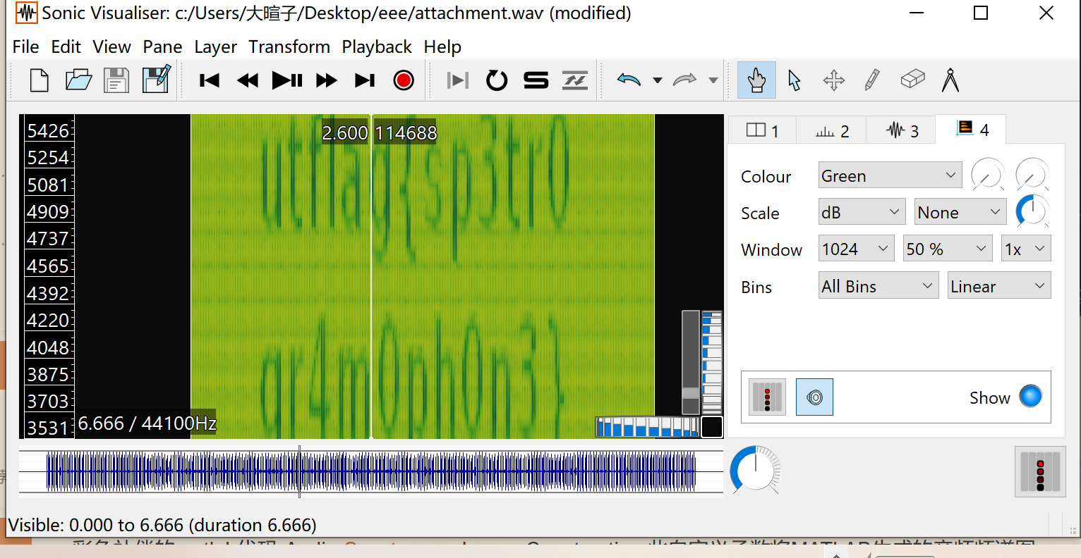Open the Edit menu

[x=66, y=46]
